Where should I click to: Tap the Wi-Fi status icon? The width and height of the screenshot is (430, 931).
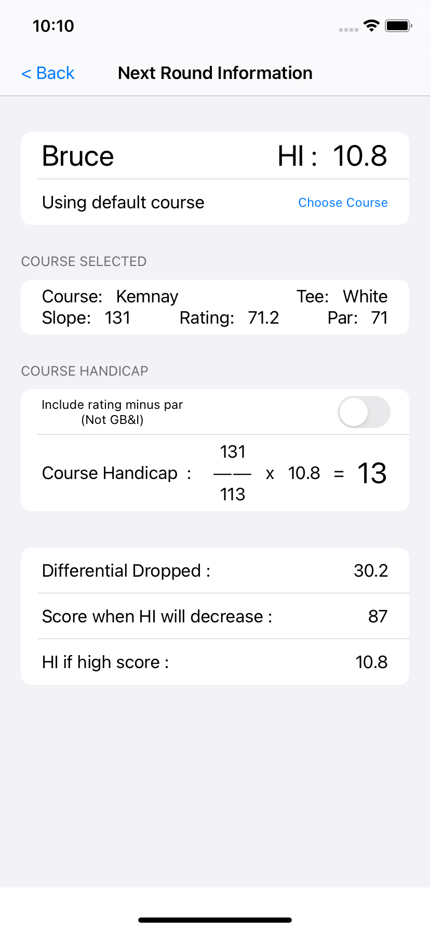click(x=371, y=25)
